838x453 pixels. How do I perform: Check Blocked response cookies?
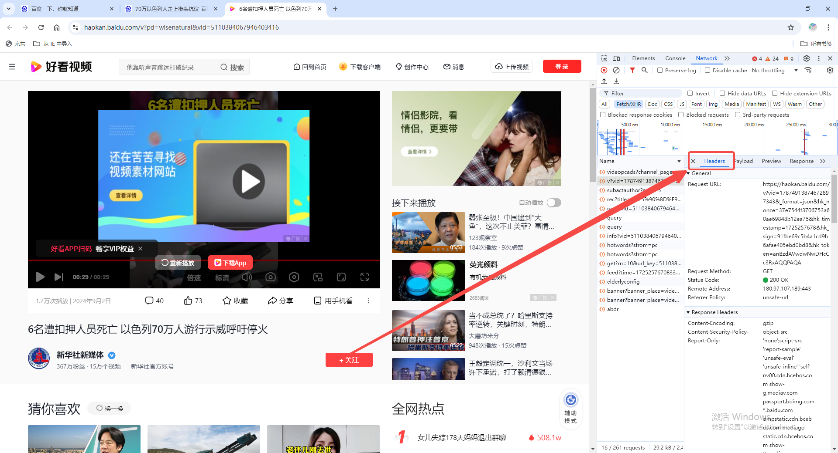pos(603,115)
